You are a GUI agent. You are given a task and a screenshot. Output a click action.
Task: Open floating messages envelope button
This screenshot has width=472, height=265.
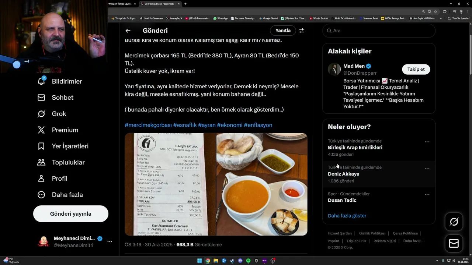[x=454, y=244]
